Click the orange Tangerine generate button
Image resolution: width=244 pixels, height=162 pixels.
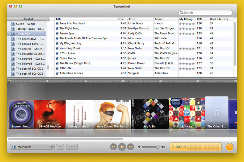pyautogui.click(x=230, y=147)
